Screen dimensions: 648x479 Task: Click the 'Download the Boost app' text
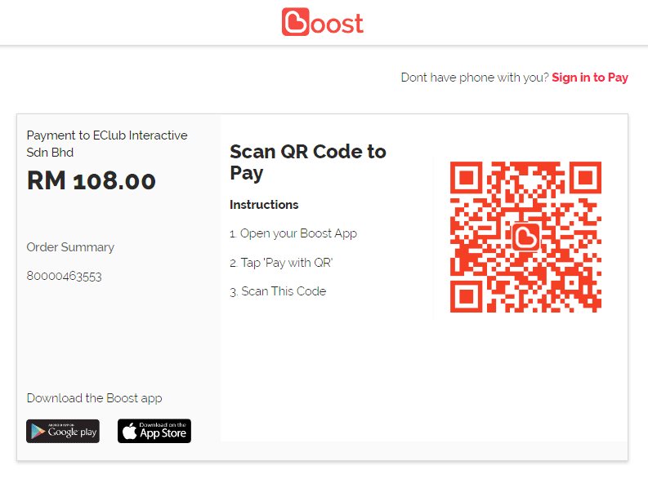(x=95, y=398)
